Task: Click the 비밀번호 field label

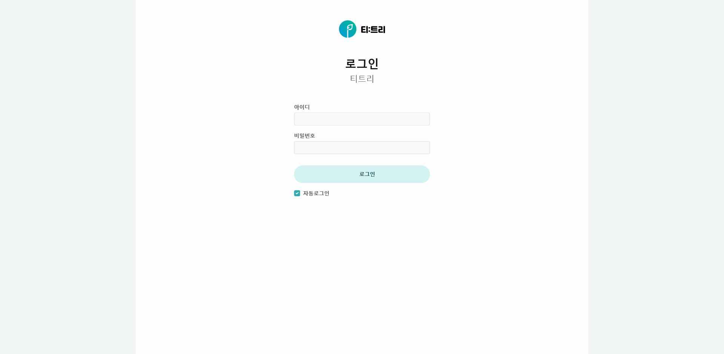Action: [x=304, y=136]
